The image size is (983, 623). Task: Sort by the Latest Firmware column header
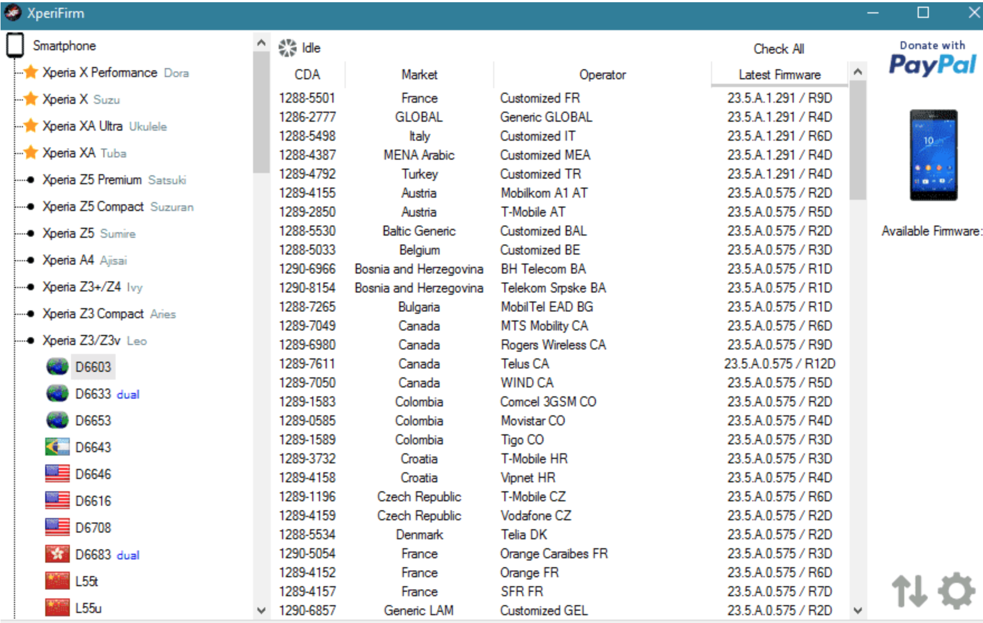click(780, 75)
